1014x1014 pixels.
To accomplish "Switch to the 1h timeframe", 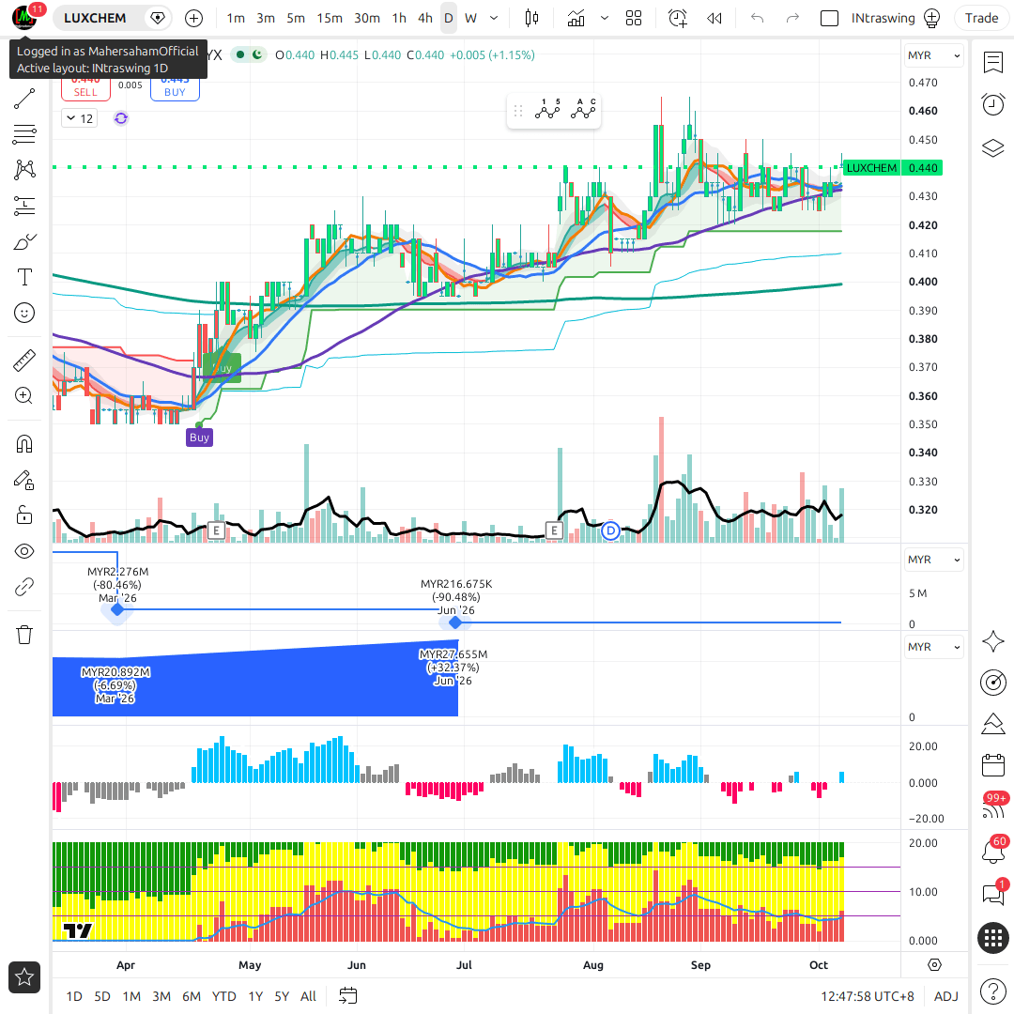I will click(x=399, y=18).
